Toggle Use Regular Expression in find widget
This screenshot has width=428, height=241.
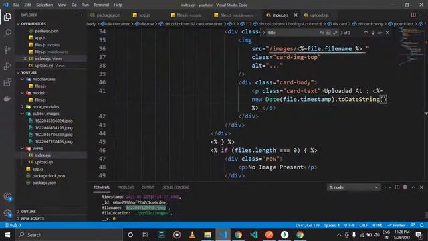336,33
